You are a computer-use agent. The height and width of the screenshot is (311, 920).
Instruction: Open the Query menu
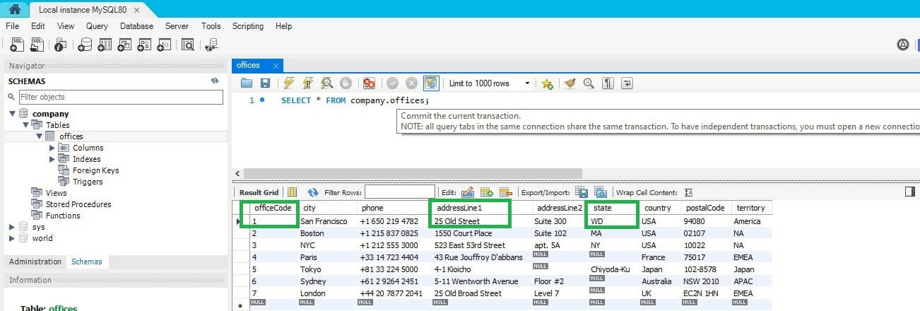click(97, 26)
